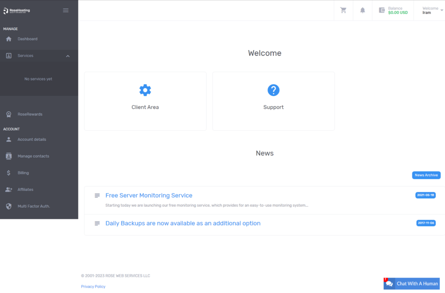Click the gear icon on the Client Area card
Screen dimensions: 445x293
pyautogui.click(x=145, y=90)
